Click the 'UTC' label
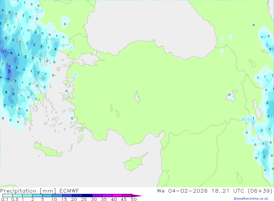This screenshot has height=201, width=274. (239, 191)
